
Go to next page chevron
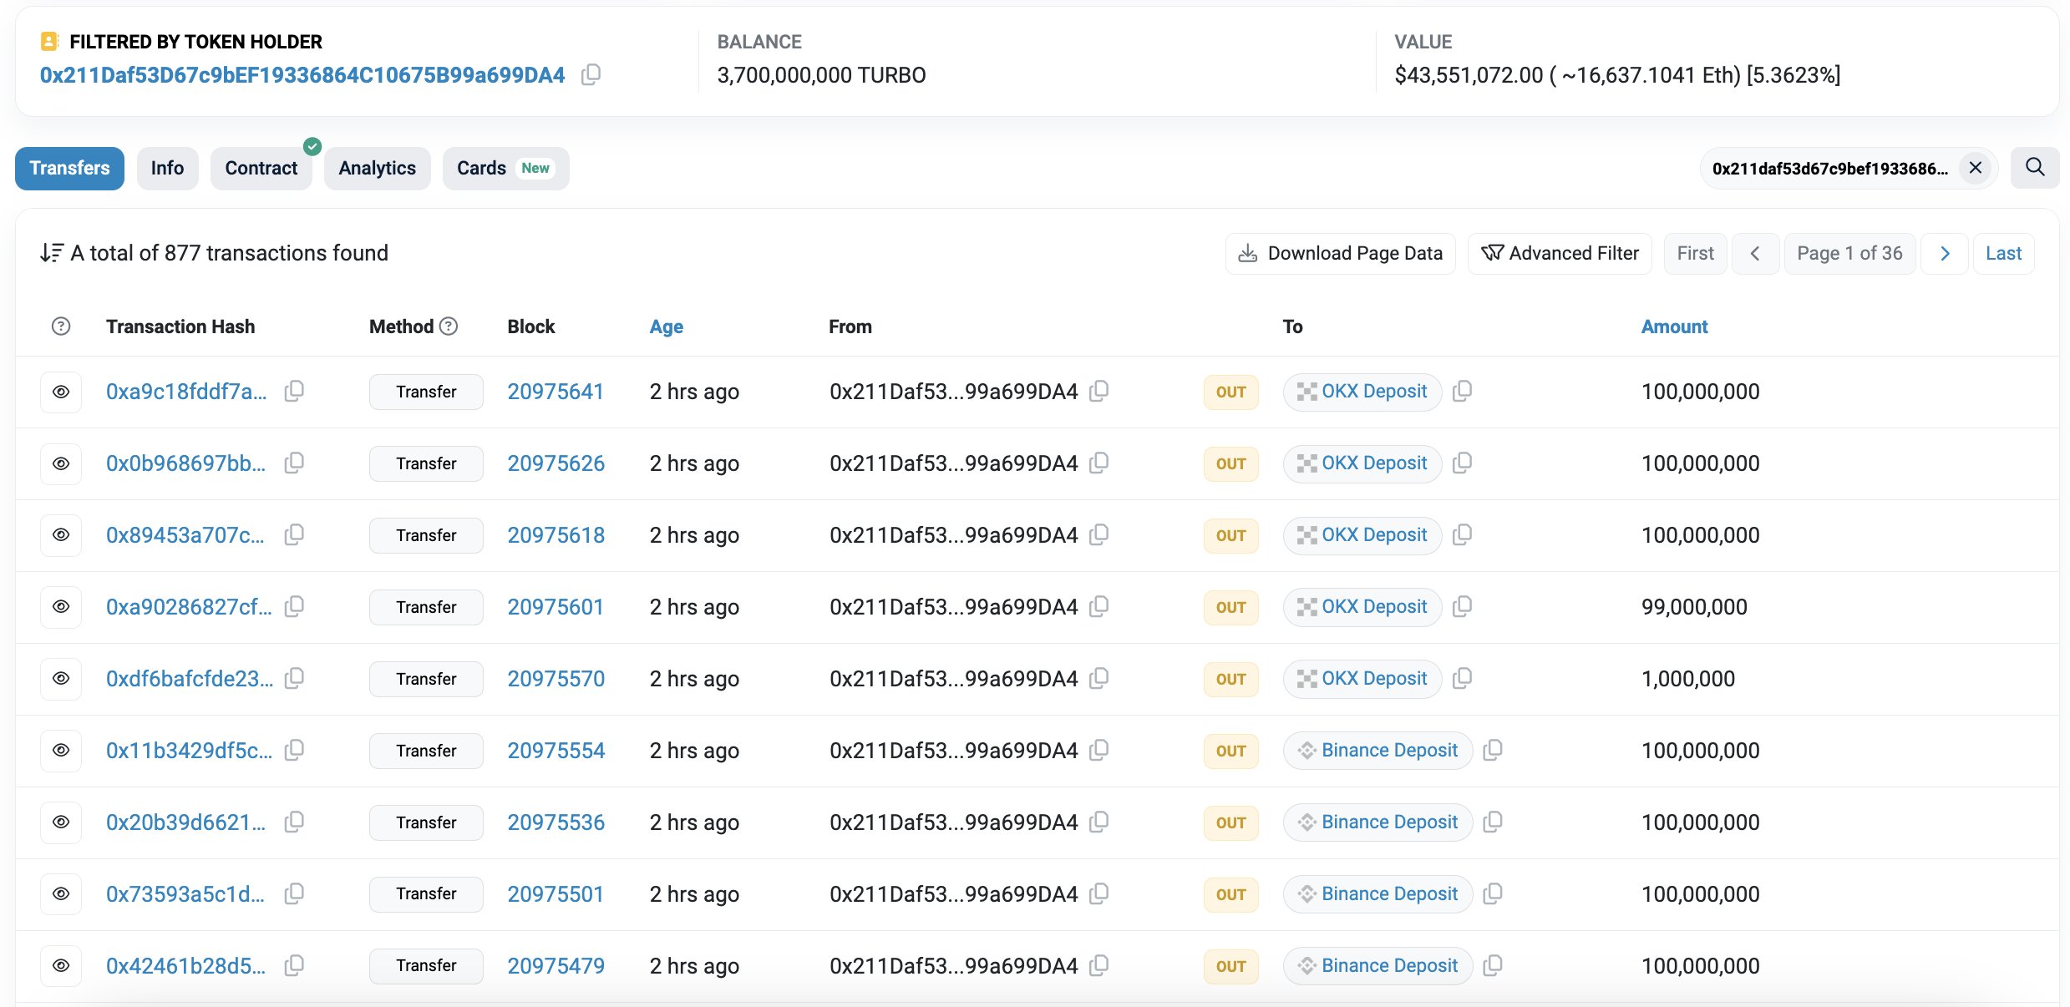(x=1945, y=253)
